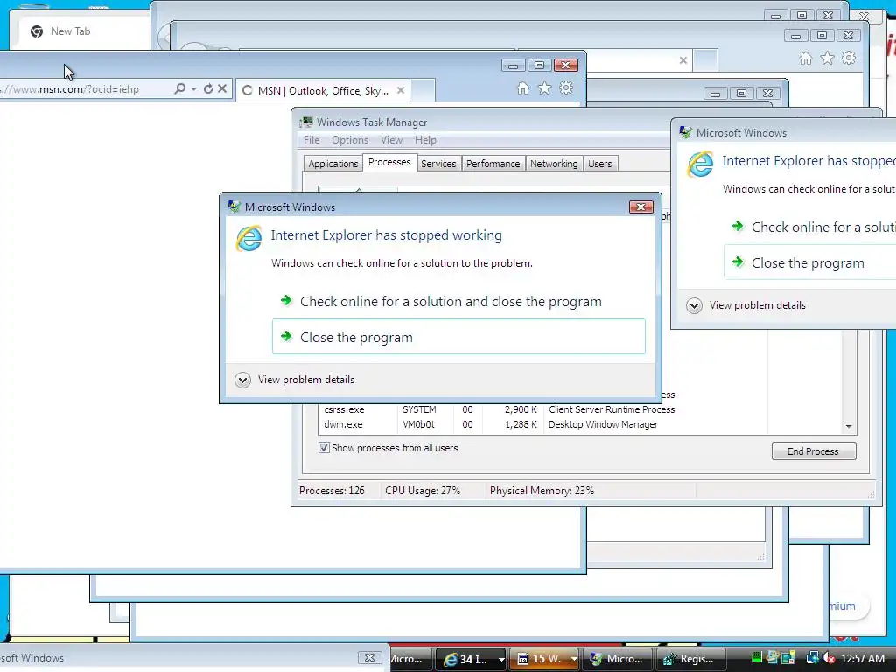Viewport: 896px width, 672px height.
Task: Click Desktop Window Manager description
Action: click(x=603, y=424)
